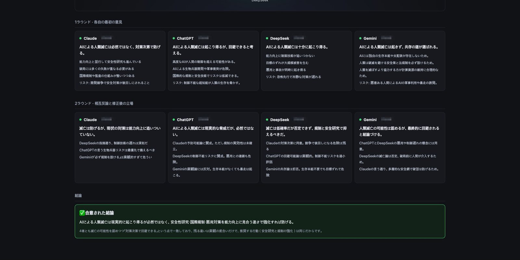Select the heading '1ラウンド・各自の最初の意見'

(98, 22)
